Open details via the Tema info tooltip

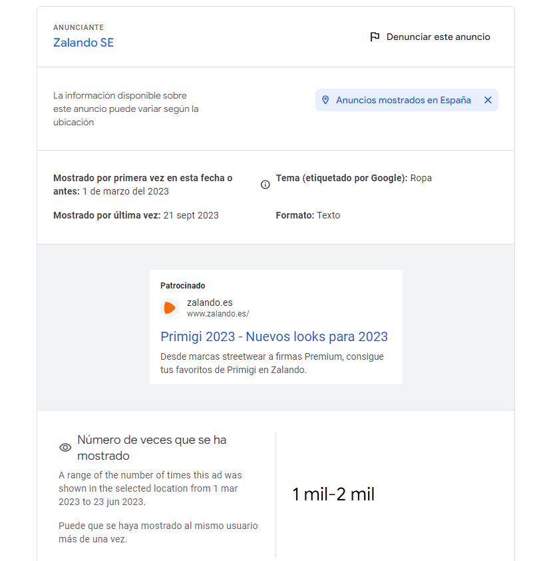point(265,185)
